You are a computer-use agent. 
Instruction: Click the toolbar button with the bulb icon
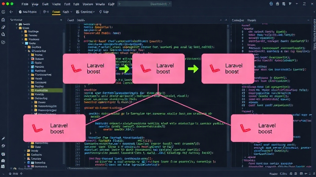tap(104, 12)
